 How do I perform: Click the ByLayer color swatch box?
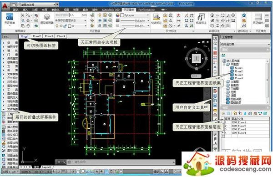122,15
